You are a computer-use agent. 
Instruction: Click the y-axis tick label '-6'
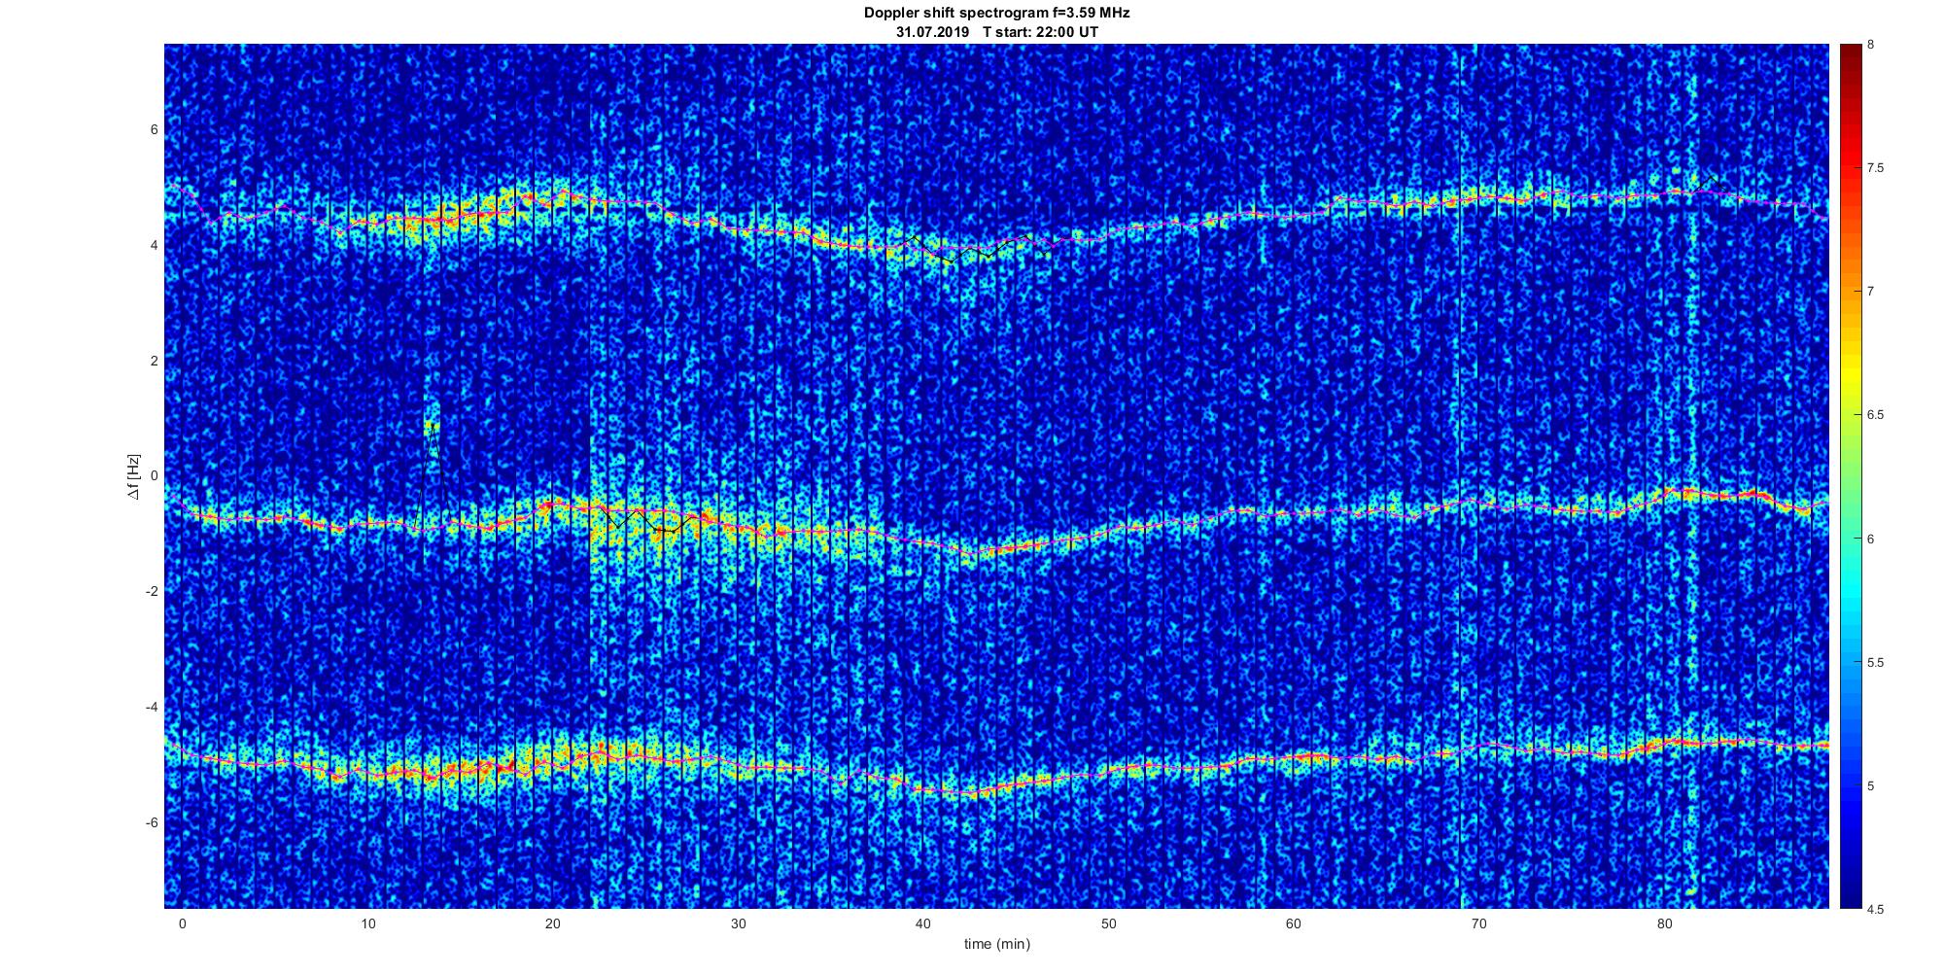[x=153, y=822]
